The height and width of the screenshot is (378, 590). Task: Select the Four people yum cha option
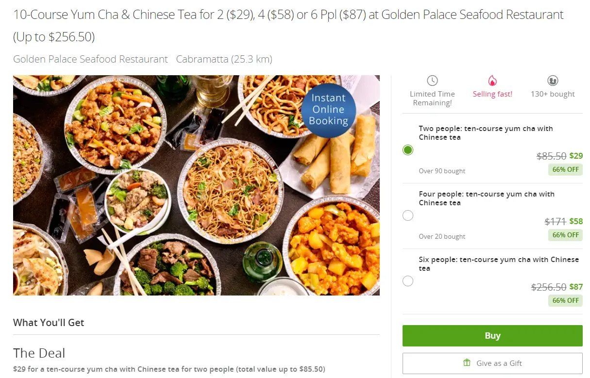tap(408, 215)
